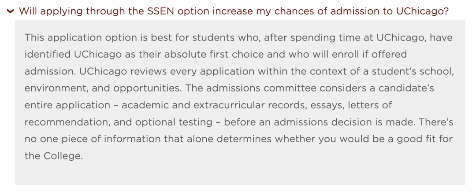Viewport: 476px width, 195px height.
Task: Click 'the College.' on the last line
Action: coord(53,156)
